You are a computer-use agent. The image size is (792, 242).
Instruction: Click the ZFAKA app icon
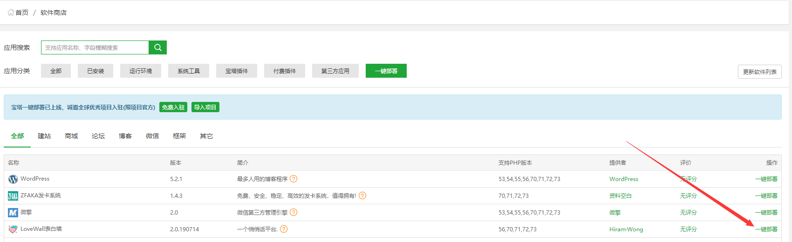[13, 196]
